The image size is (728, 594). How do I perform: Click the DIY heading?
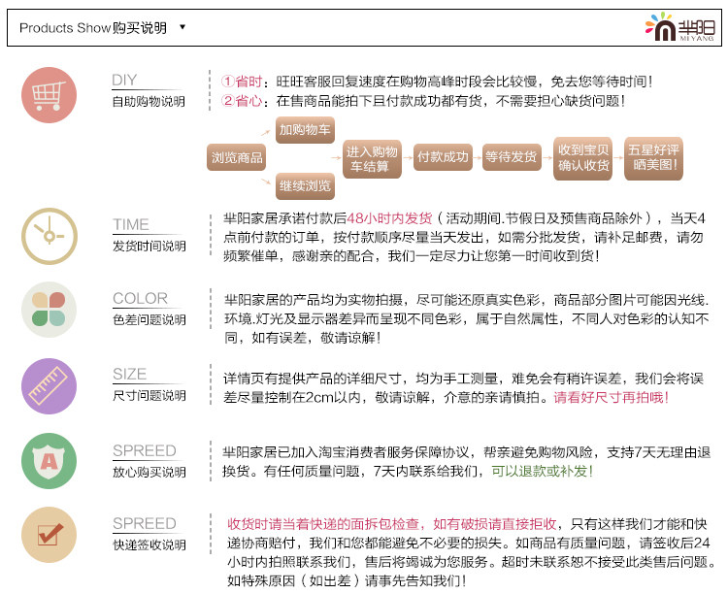124,80
